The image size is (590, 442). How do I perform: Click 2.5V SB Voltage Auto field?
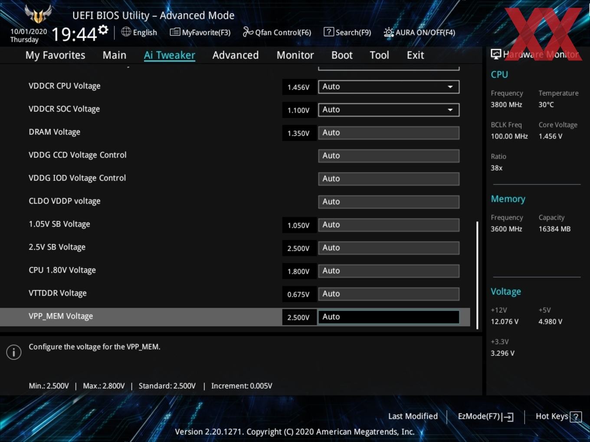pyautogui.click(x=389, y=247)
